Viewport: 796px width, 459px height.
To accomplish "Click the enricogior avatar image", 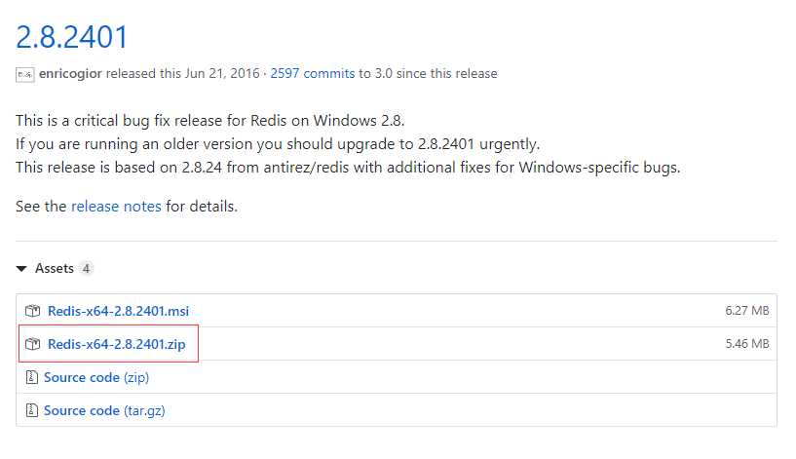I will click(x=25, y=75).
